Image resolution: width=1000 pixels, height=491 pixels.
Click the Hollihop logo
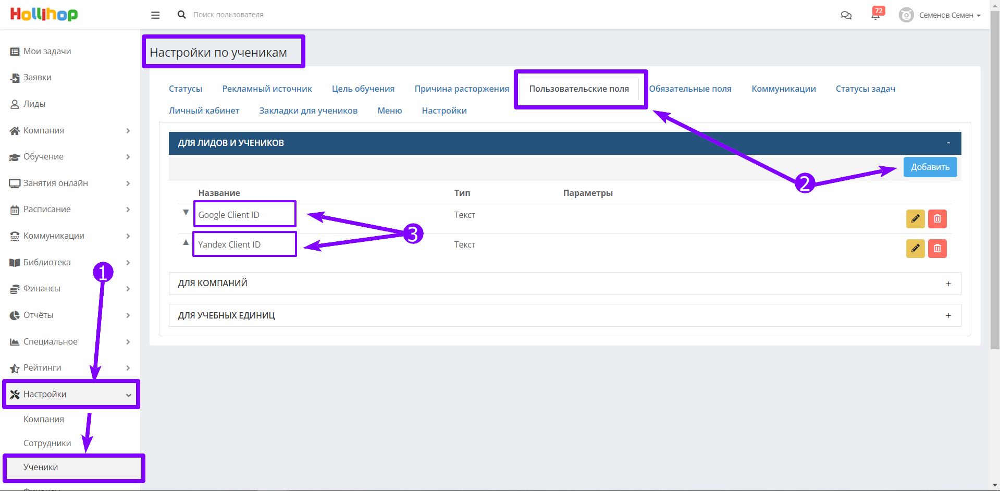(x=44, y=15)
